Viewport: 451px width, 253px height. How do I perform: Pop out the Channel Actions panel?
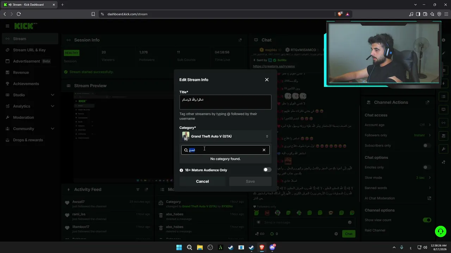(x=427, y=102)
